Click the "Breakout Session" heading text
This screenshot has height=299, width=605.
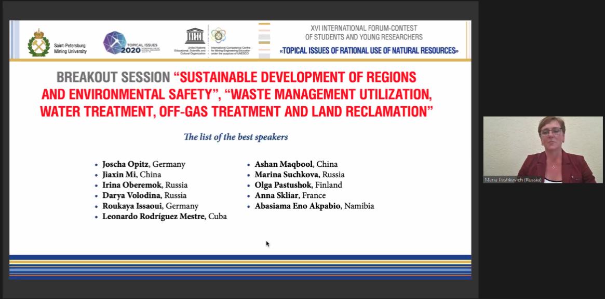[113, 78]
